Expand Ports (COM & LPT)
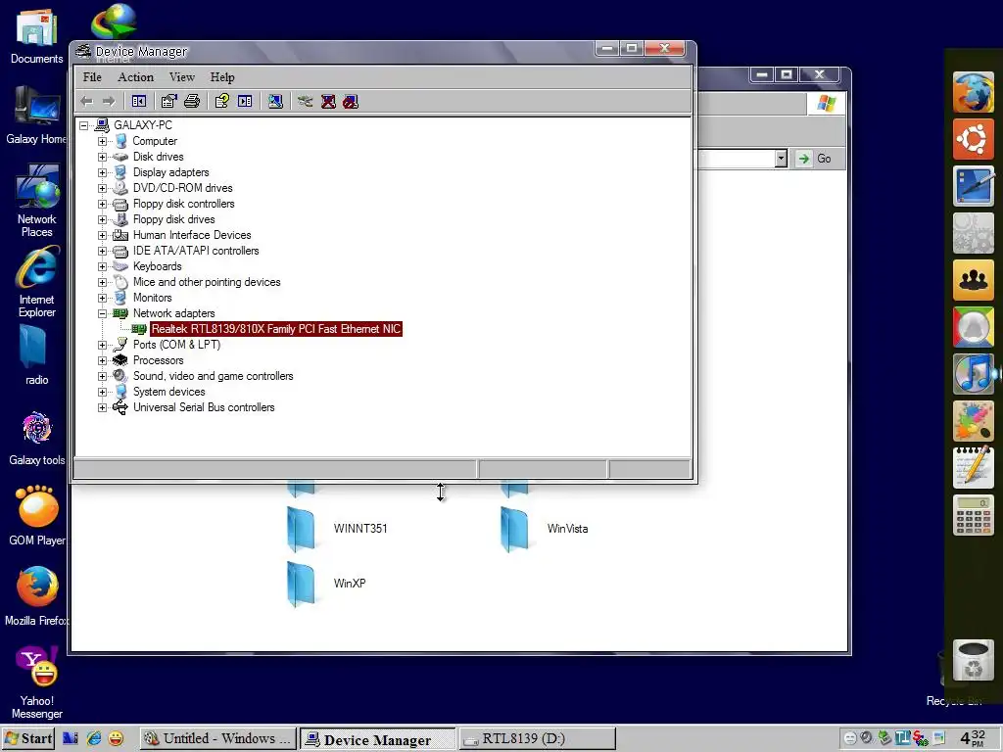Image resolution: width=1003 pixels, height=752 pixels. 102,345
